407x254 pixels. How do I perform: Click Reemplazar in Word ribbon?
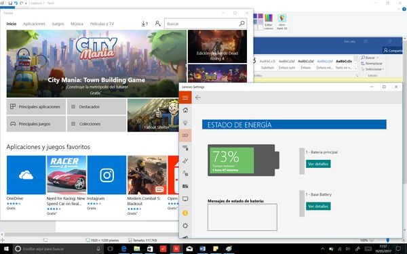point(372,63)
